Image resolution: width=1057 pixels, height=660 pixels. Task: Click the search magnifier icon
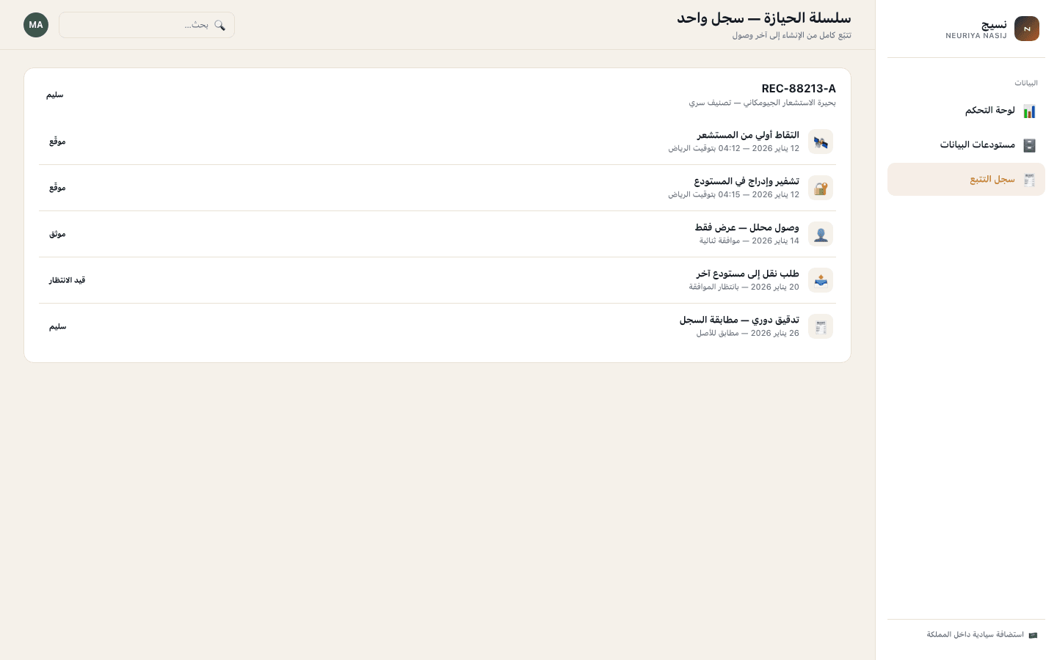pyautogui.click(x=219, y=25)
